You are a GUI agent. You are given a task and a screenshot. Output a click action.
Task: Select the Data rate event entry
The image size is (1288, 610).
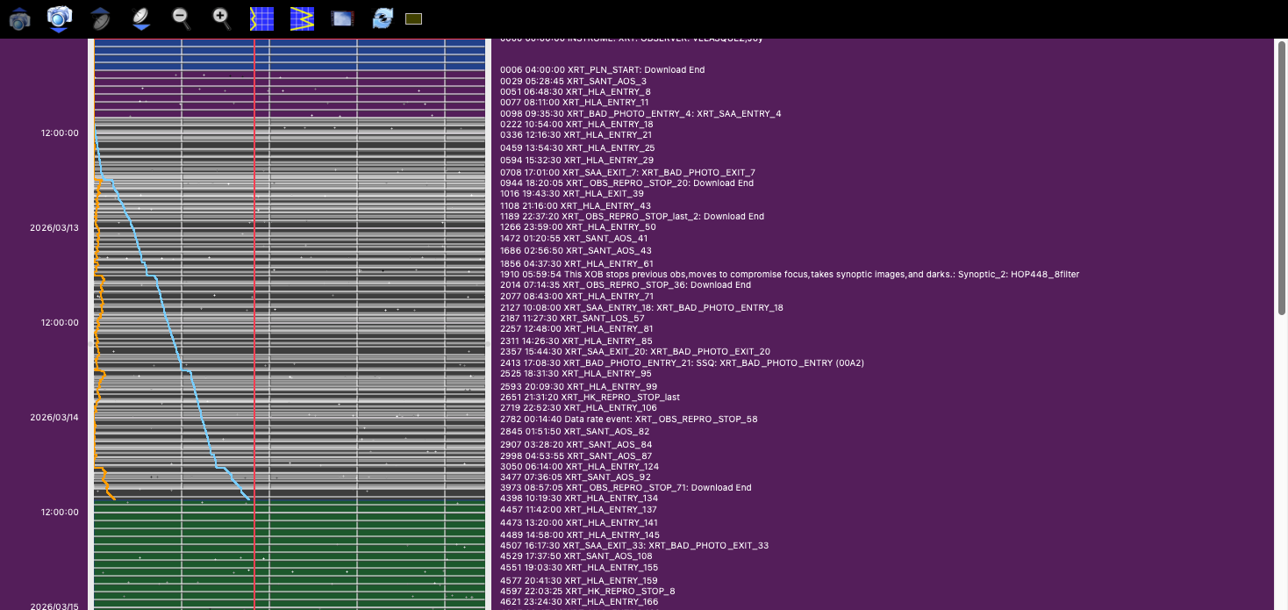628,420
